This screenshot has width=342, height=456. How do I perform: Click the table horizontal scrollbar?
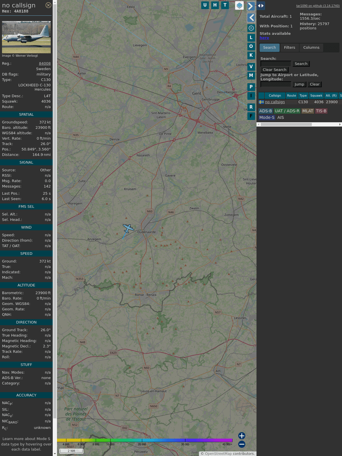tap(286, 125)
